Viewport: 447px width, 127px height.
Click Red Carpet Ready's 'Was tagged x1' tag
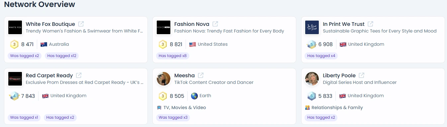coord(24,117)
